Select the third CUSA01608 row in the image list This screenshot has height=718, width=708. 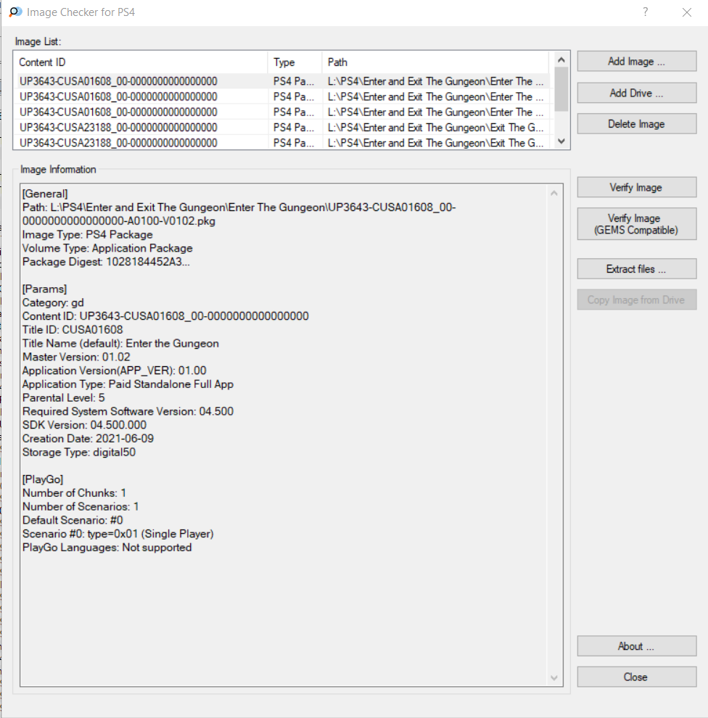(283, 112)
